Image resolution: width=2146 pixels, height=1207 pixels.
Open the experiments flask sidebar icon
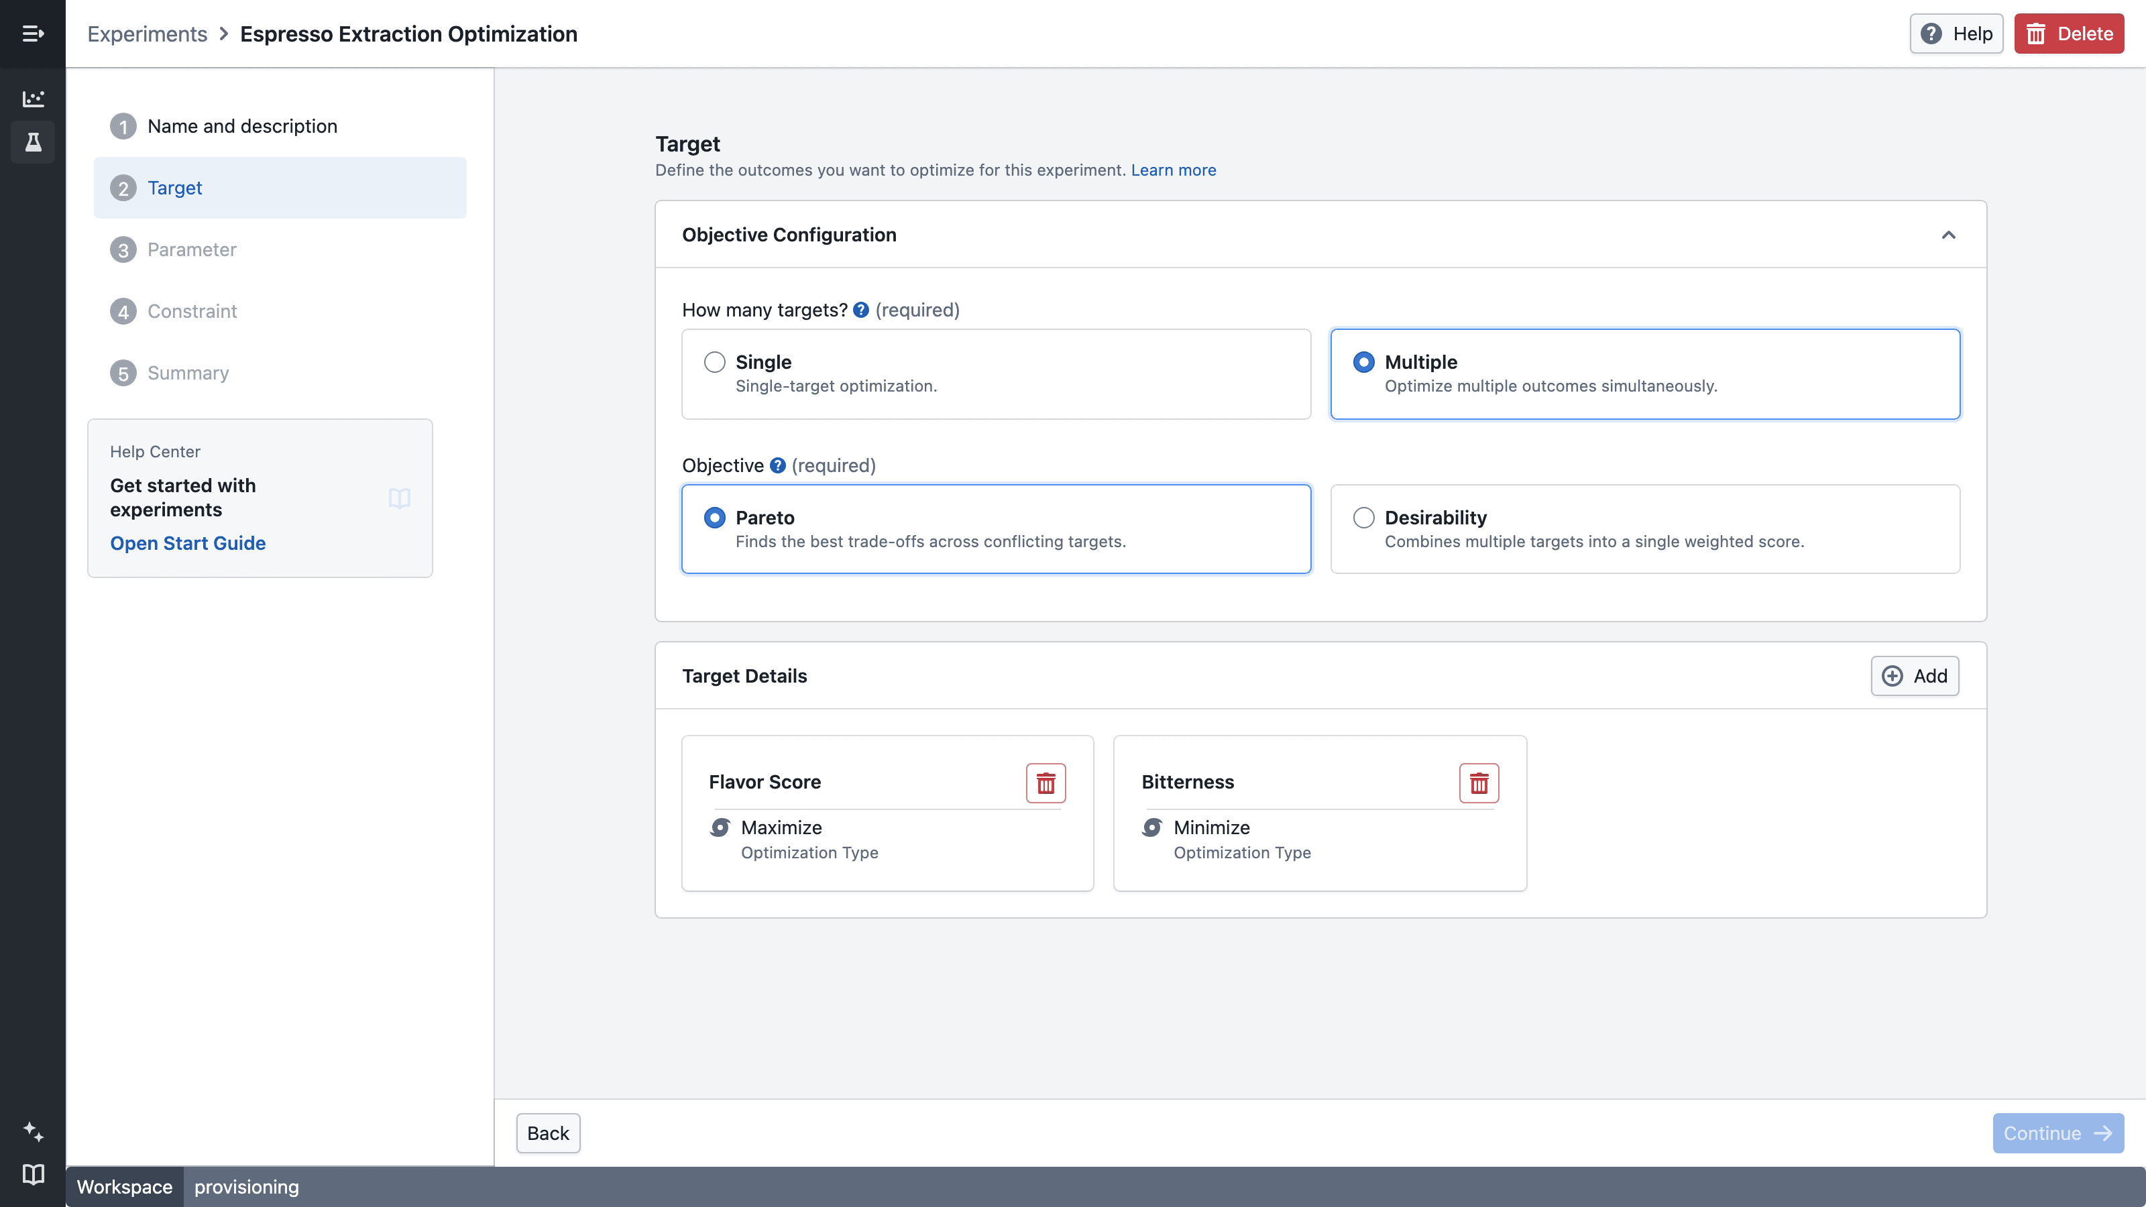(x=32, y=142)
